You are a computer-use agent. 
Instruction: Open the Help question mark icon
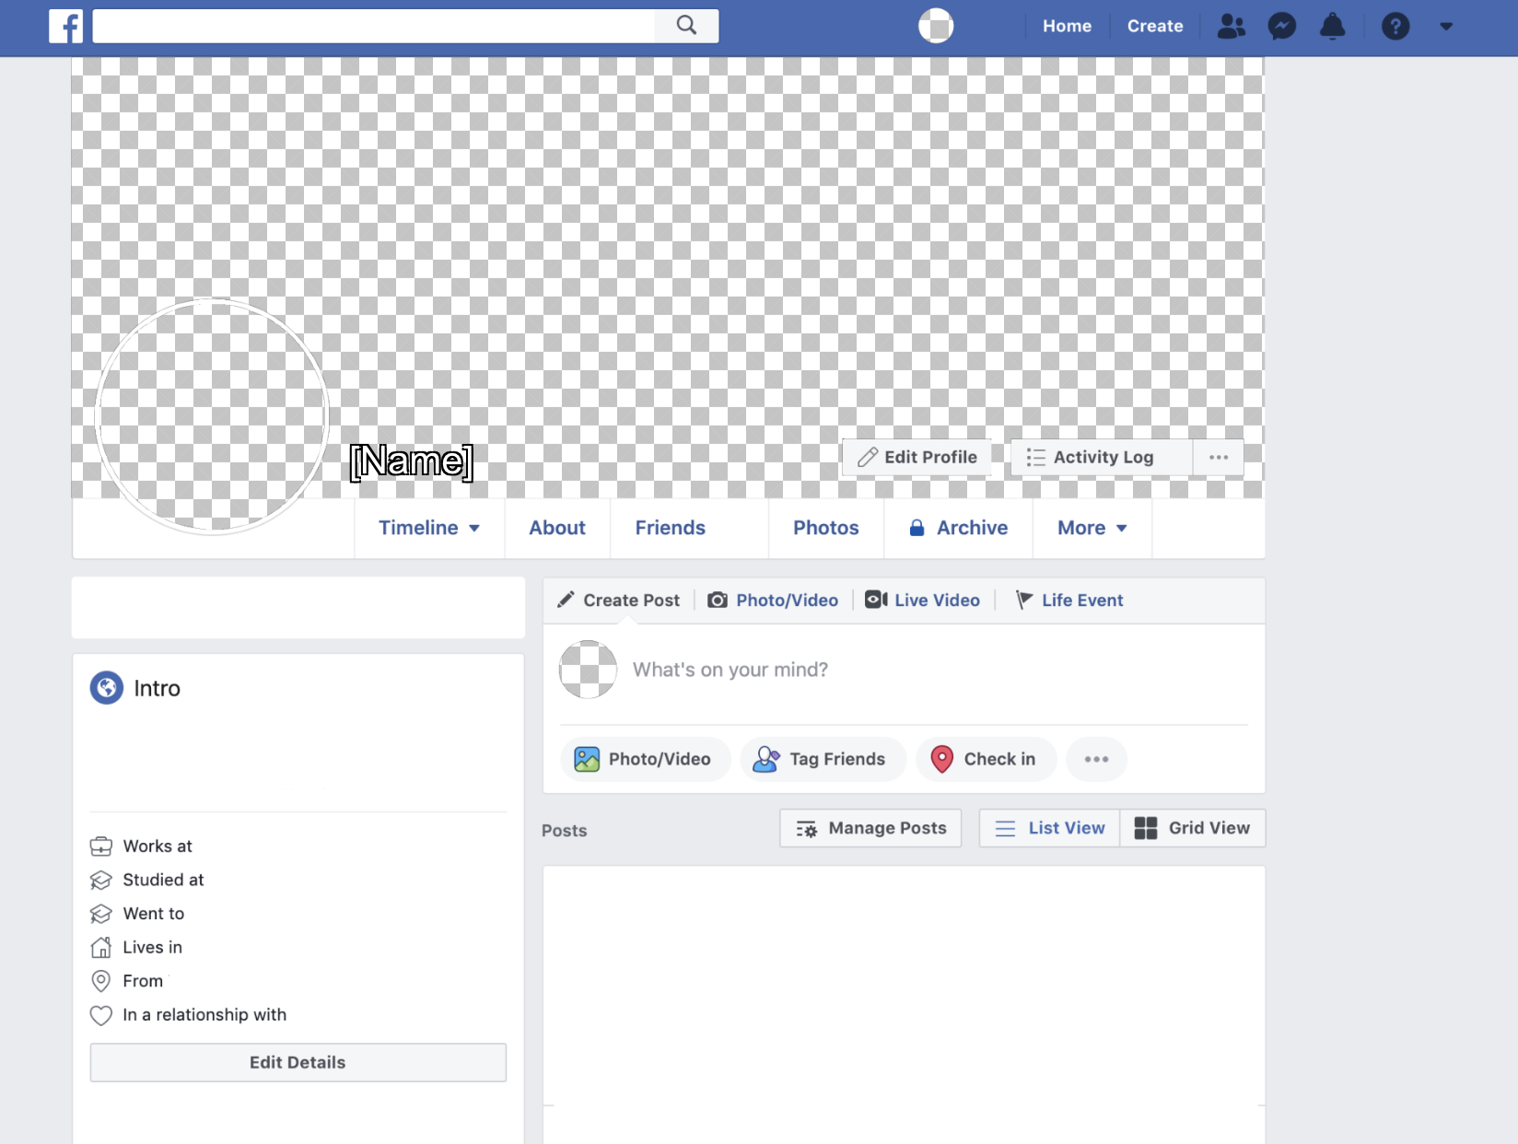1395,26
